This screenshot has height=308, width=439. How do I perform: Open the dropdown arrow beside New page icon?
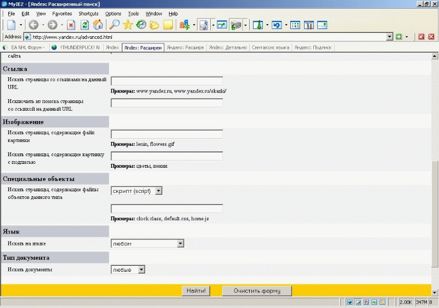click(21, 25)
